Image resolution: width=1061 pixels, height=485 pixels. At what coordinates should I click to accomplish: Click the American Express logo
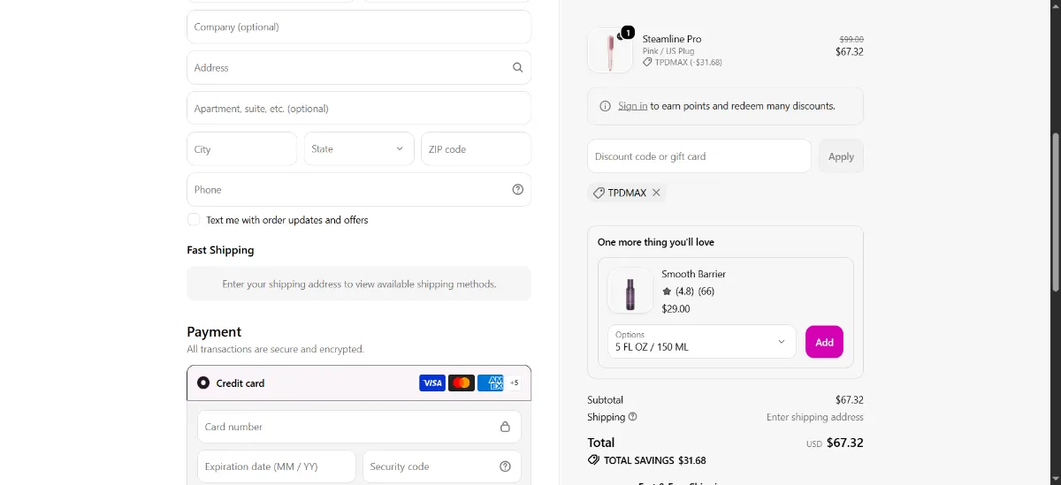click(491, 383)
